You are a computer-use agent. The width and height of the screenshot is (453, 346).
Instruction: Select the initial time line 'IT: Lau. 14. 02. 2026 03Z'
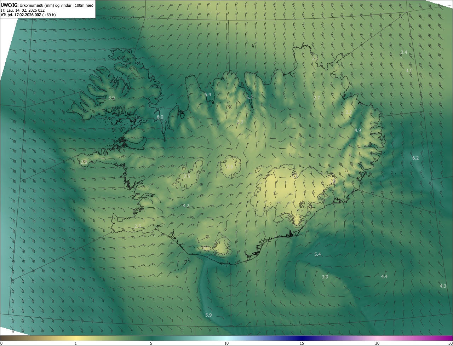pos(22,10)
